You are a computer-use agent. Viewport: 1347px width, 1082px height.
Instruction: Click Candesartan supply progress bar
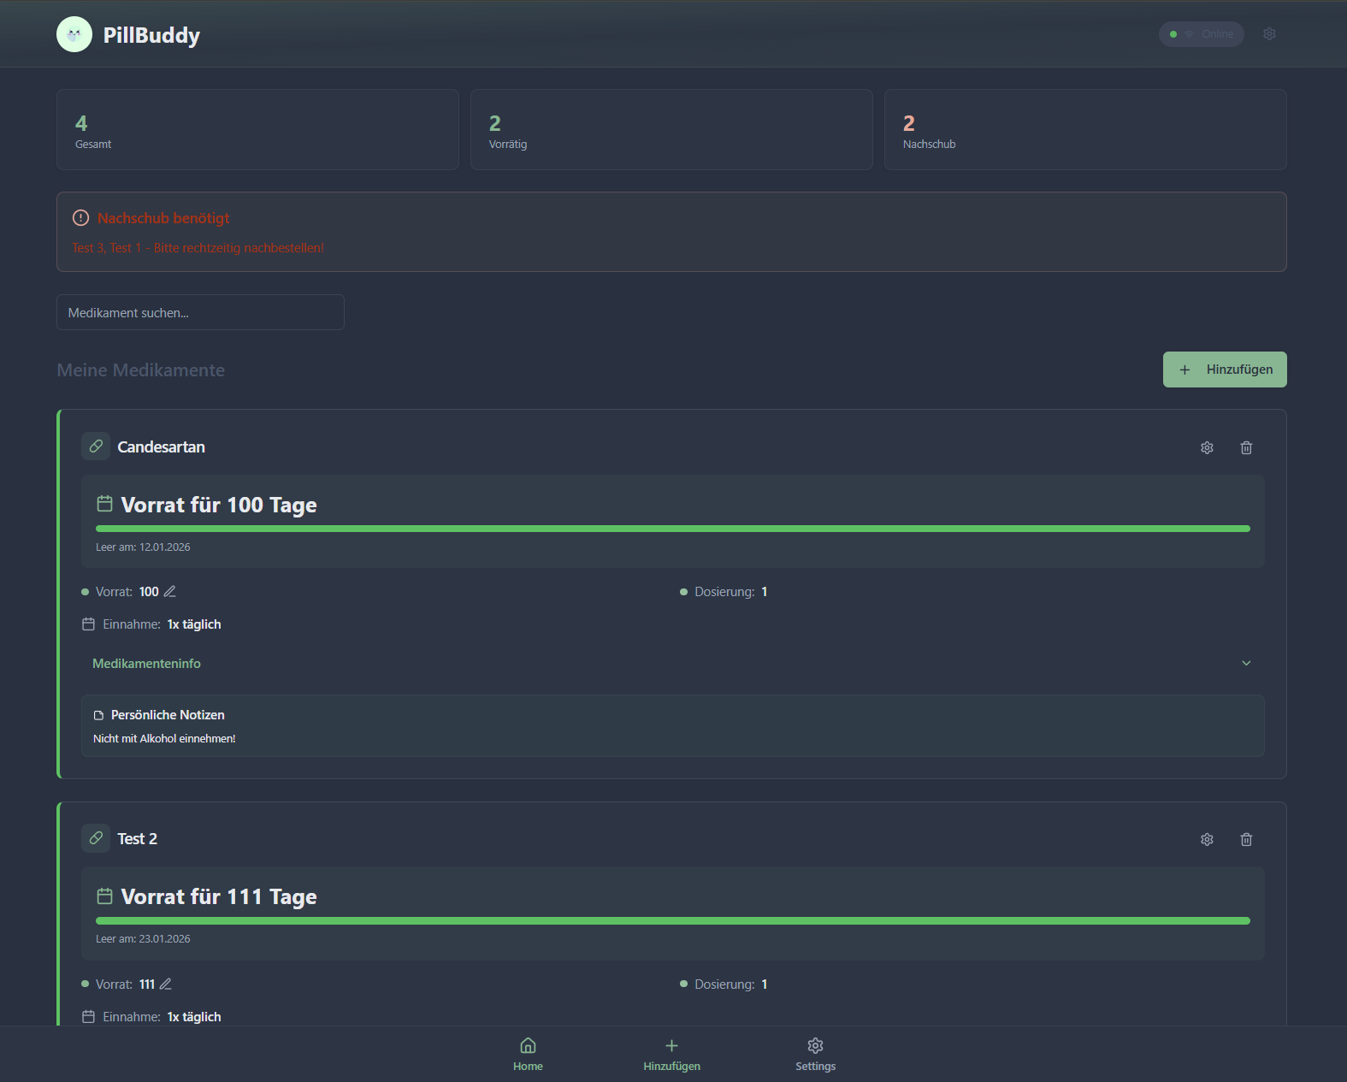(672, 529)
